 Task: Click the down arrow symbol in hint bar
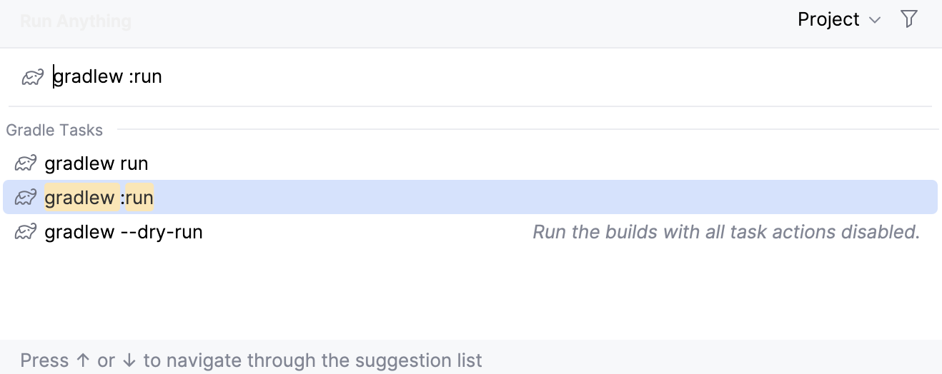point(129,360)
